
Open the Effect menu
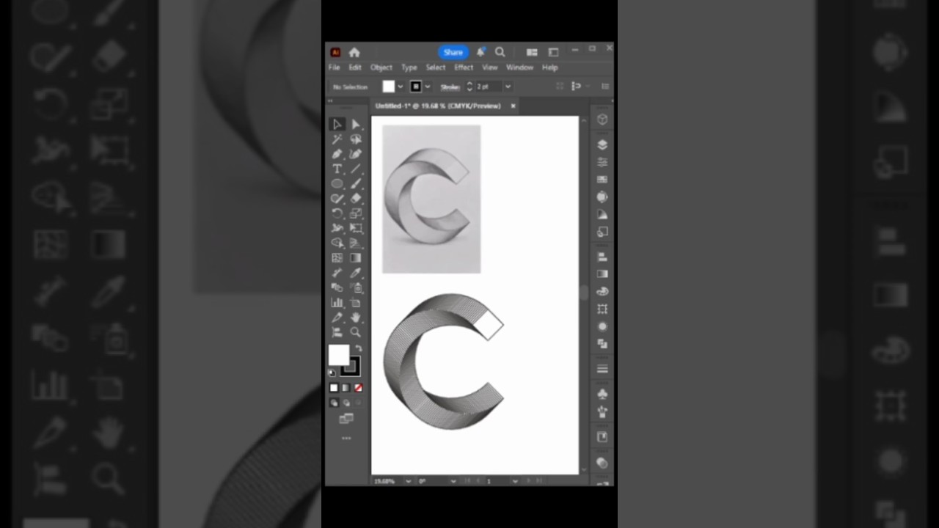coord(464,67)
